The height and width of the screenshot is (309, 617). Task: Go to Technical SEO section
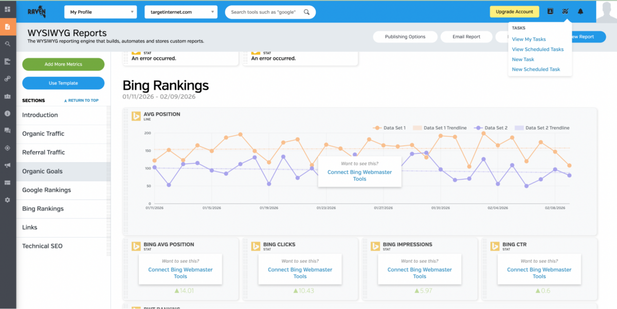(x=63, y=246)
